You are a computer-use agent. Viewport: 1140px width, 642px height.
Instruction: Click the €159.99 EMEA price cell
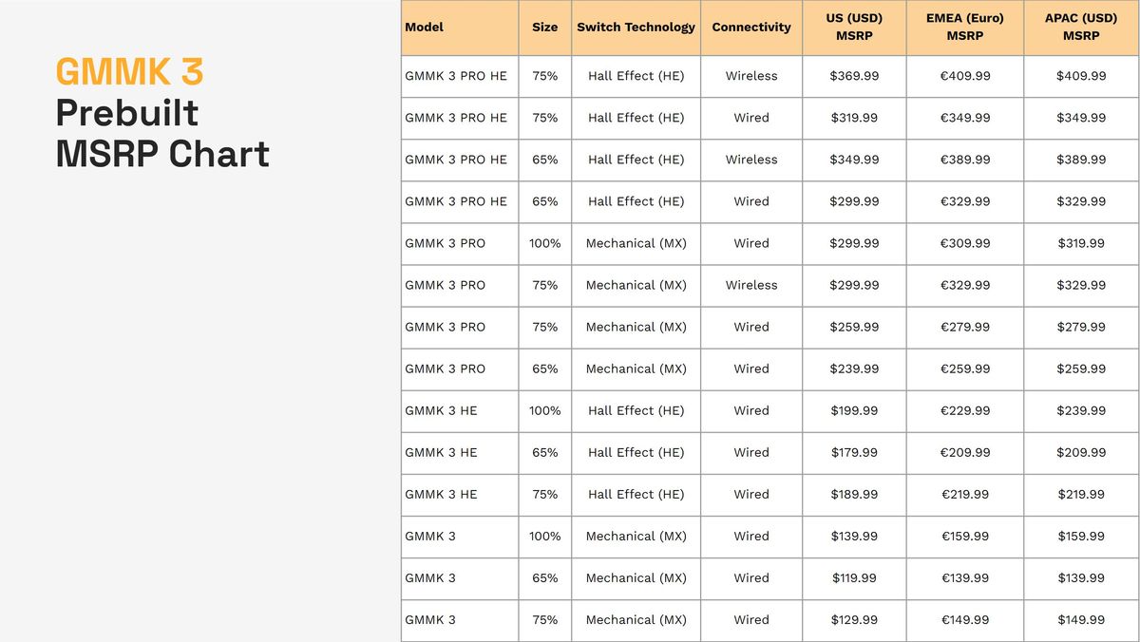click(964, 536)
